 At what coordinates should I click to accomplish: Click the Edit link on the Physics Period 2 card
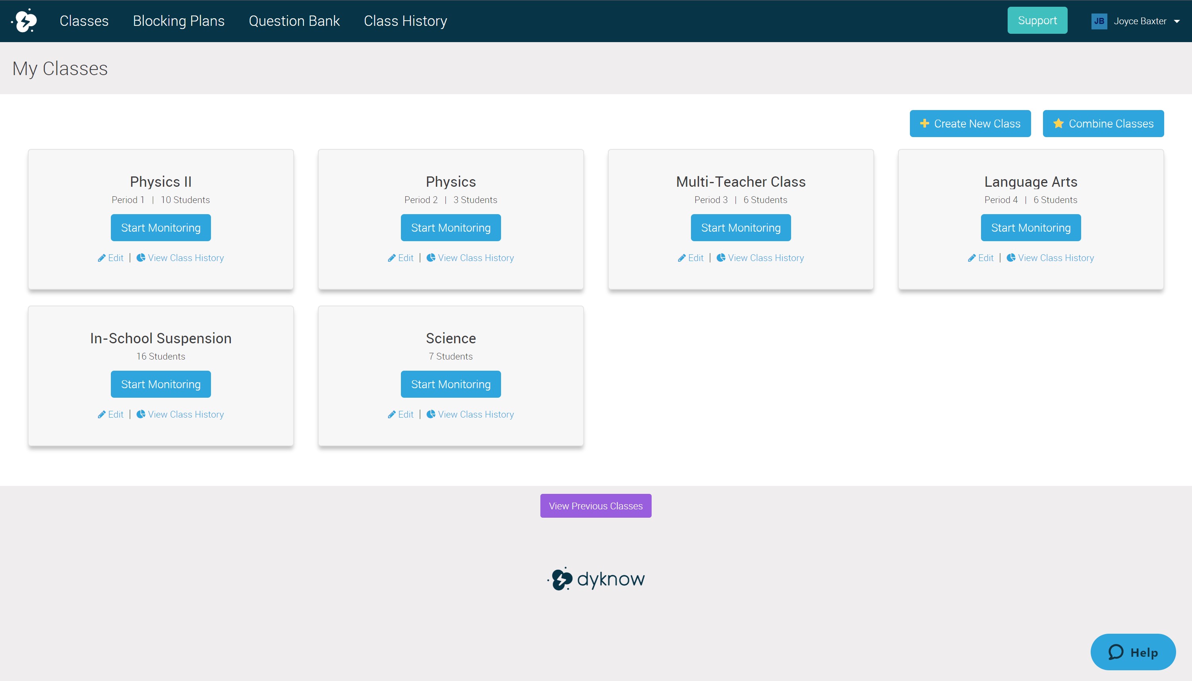401,258
